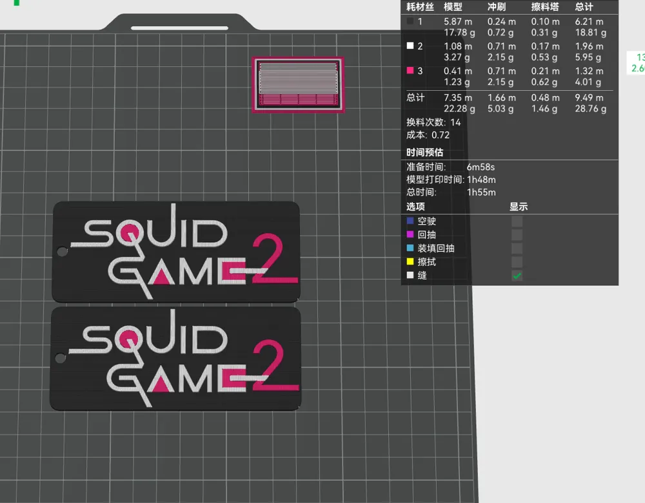Click the blue 空驶 legend swatch

point(410,220)
